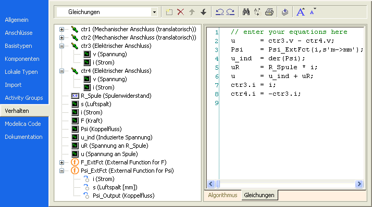Select the Verhalten page
Viewport: 372px width, 207px height.
tap(17, 111)
